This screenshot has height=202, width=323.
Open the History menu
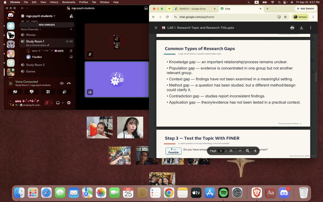point(54,2)
